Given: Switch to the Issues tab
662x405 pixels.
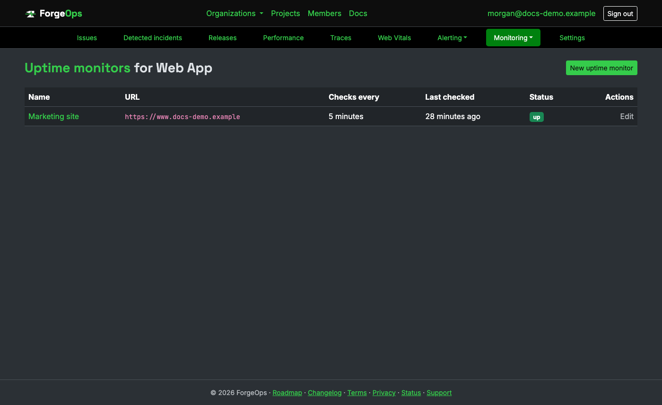Looking at the screenshot, I should (87, 38).
